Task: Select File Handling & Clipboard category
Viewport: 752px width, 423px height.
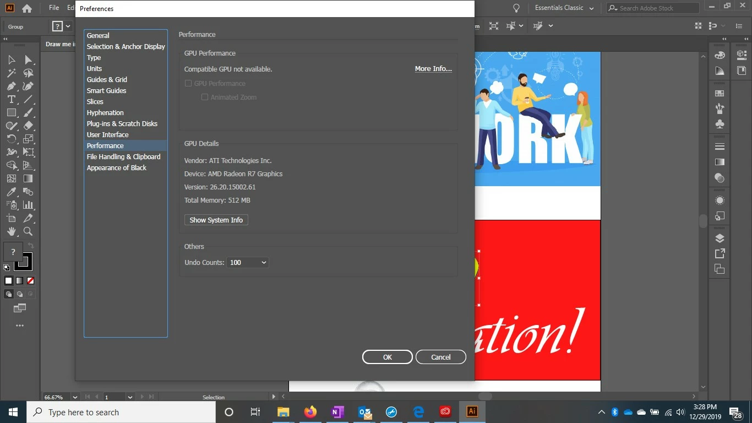Action: [123, 156]
